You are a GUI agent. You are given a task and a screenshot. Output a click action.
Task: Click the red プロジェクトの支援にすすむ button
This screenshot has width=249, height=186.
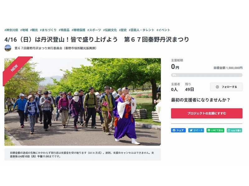[x=207, y=113]
